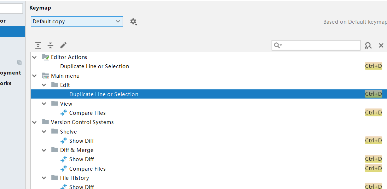The image size is (387, 189).
Task: Click the Find Actions by Shortcut icon
Action: click(368, 45)
